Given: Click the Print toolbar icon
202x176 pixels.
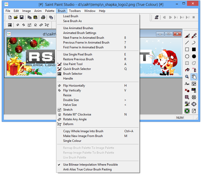Looking at the screenshot, I should pos(43,17).
